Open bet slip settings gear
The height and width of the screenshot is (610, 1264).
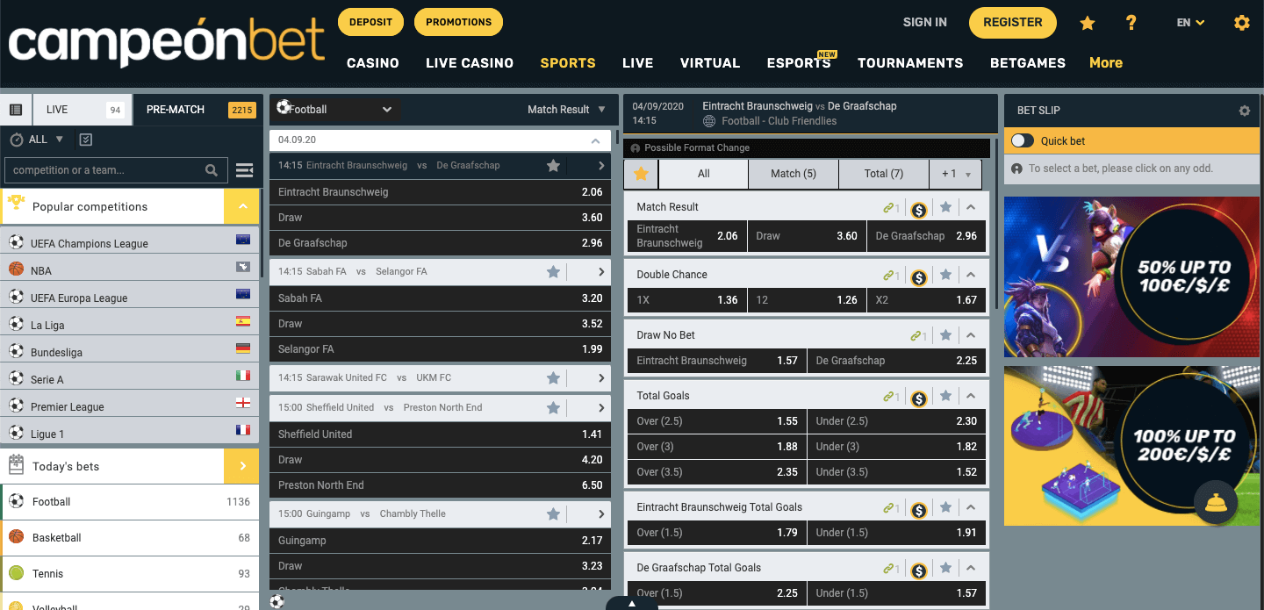click(x=1244, y=111)
